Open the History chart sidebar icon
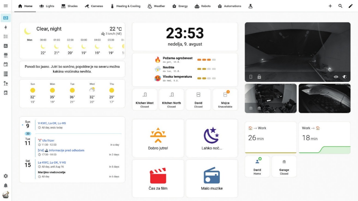Screen dimensions: 358x201 pos(6,46)
